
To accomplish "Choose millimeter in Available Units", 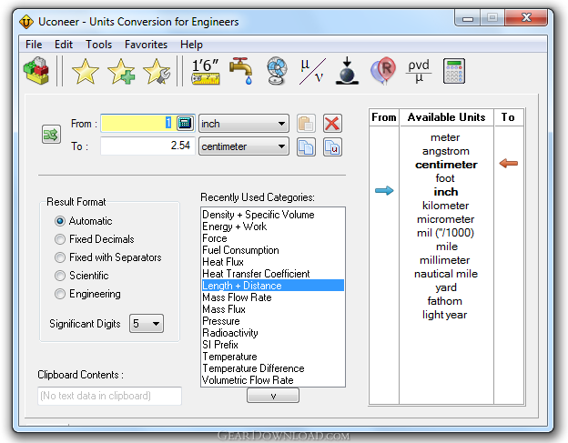I will [444, 260].
